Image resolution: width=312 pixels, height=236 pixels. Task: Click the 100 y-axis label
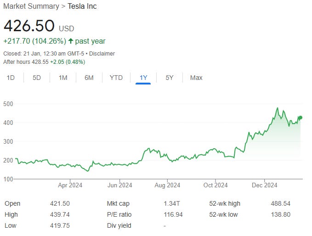[x=8, y=179]
